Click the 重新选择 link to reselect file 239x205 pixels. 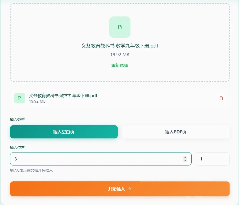click(120, 66)
